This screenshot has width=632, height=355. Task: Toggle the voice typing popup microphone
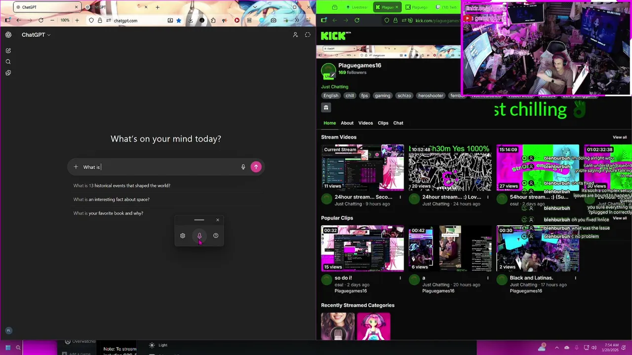point(199,236)
